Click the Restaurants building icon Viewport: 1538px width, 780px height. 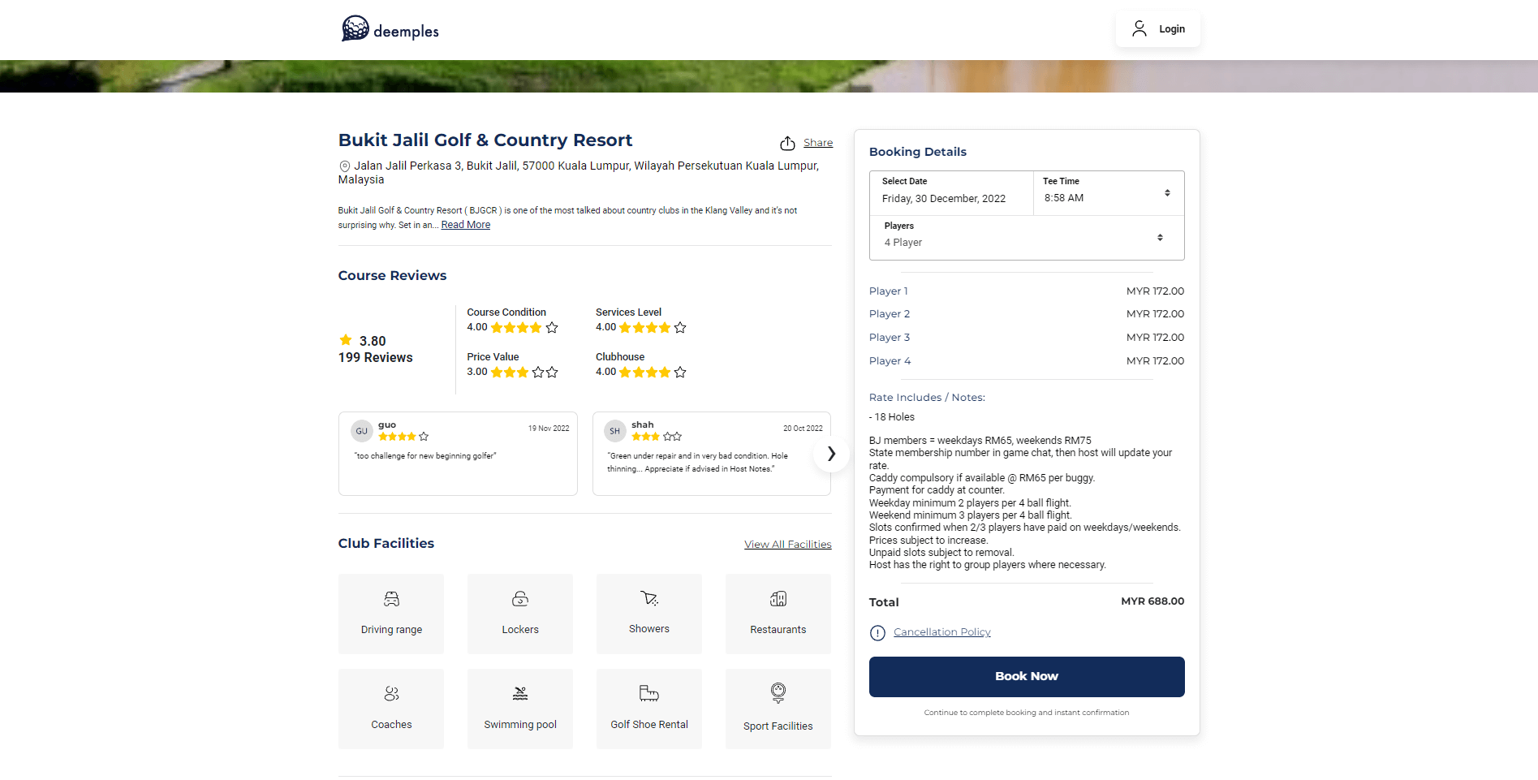[x=778, y=599]
